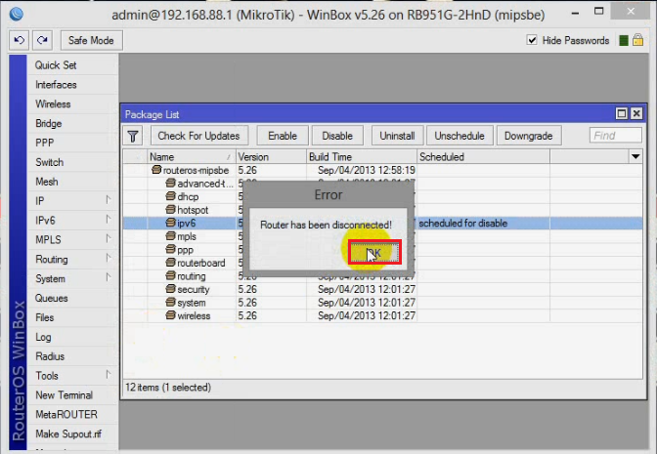This screenshot has height=454, width=657.
Task: Click the system package icon
Action: pos(170,303)
